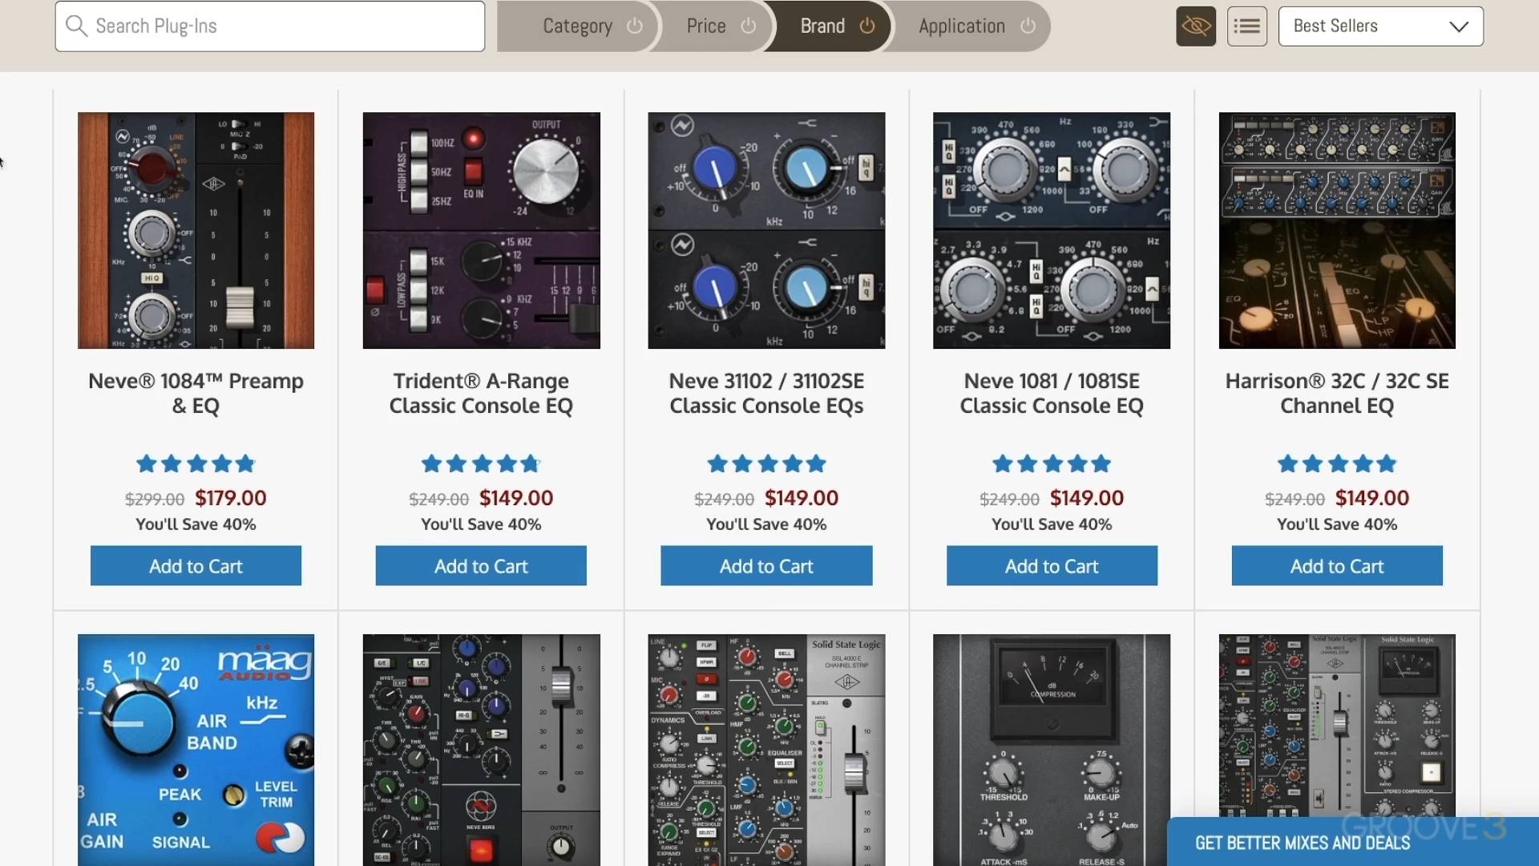Toggle Brand filter power icon
Image resolution: width=1539 pixels, height=866 pixels.
(867, 26)
